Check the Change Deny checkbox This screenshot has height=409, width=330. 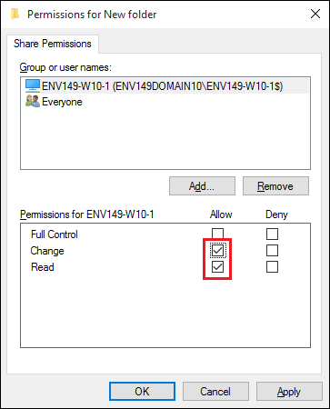272,250
